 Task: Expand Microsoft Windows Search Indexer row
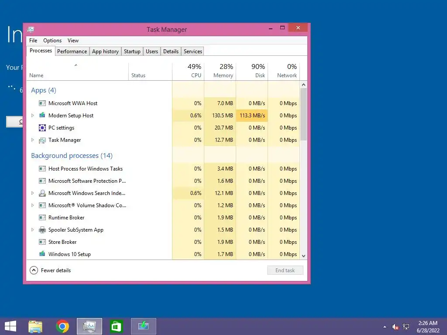pyautogui.click(x=32, y=193)
